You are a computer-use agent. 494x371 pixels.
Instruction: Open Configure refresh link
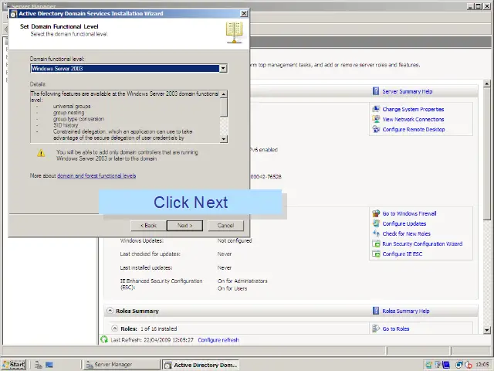pyautogui.click(x=218, y=340)
